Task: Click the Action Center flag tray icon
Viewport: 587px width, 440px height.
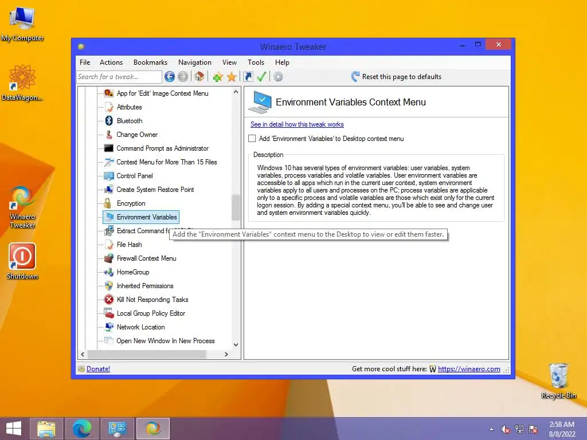Action: coord(533,429)
